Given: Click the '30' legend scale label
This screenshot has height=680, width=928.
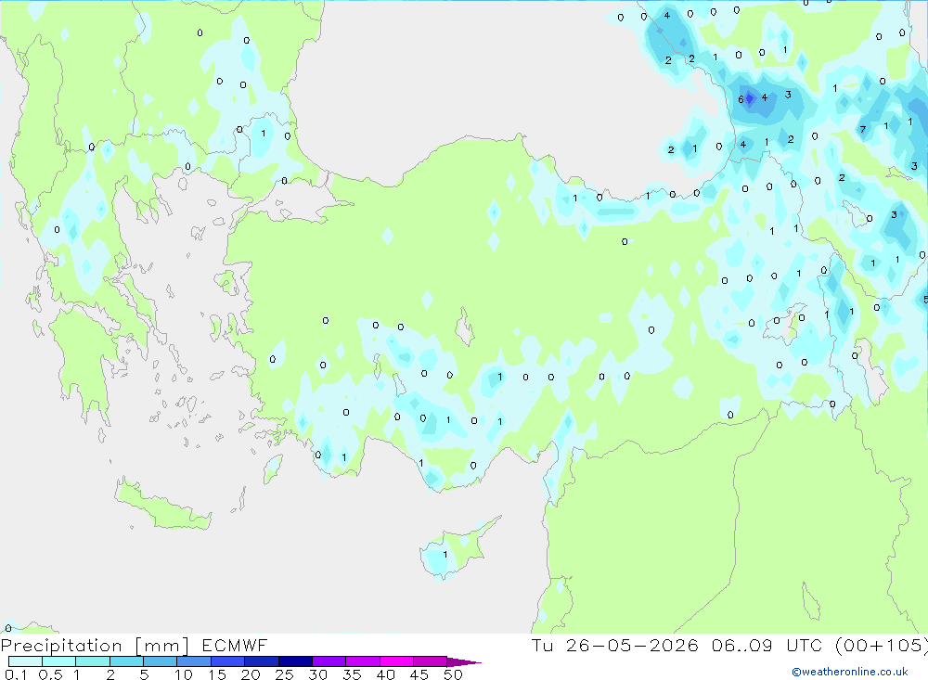Looking at the screenshot, I should point(317,674).
